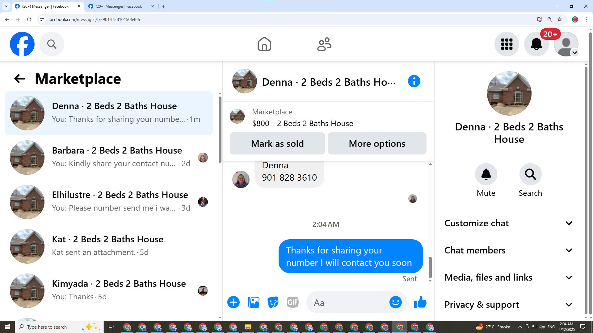Click the conversation list scrollbar
Image resolution: width=593 pixels, height=333 pixels.
click(x=220, y=129)
